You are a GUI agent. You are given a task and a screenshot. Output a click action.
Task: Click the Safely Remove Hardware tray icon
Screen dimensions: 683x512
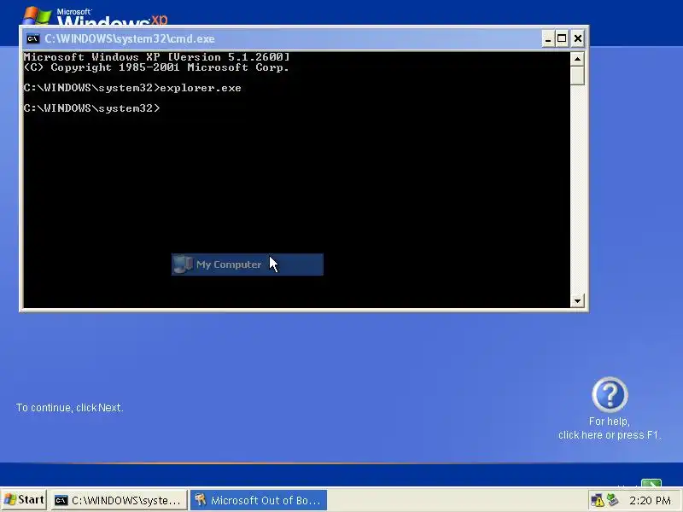coord(612,500)
